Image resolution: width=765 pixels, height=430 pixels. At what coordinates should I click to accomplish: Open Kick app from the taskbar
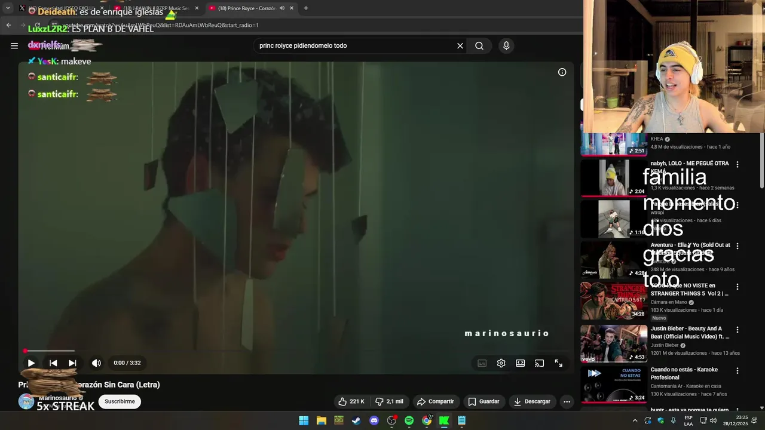(x=444, y=420)
